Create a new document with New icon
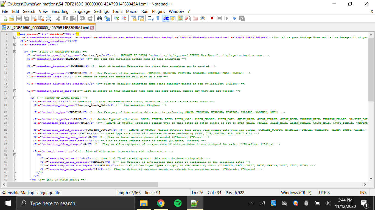 click(4, 18)
